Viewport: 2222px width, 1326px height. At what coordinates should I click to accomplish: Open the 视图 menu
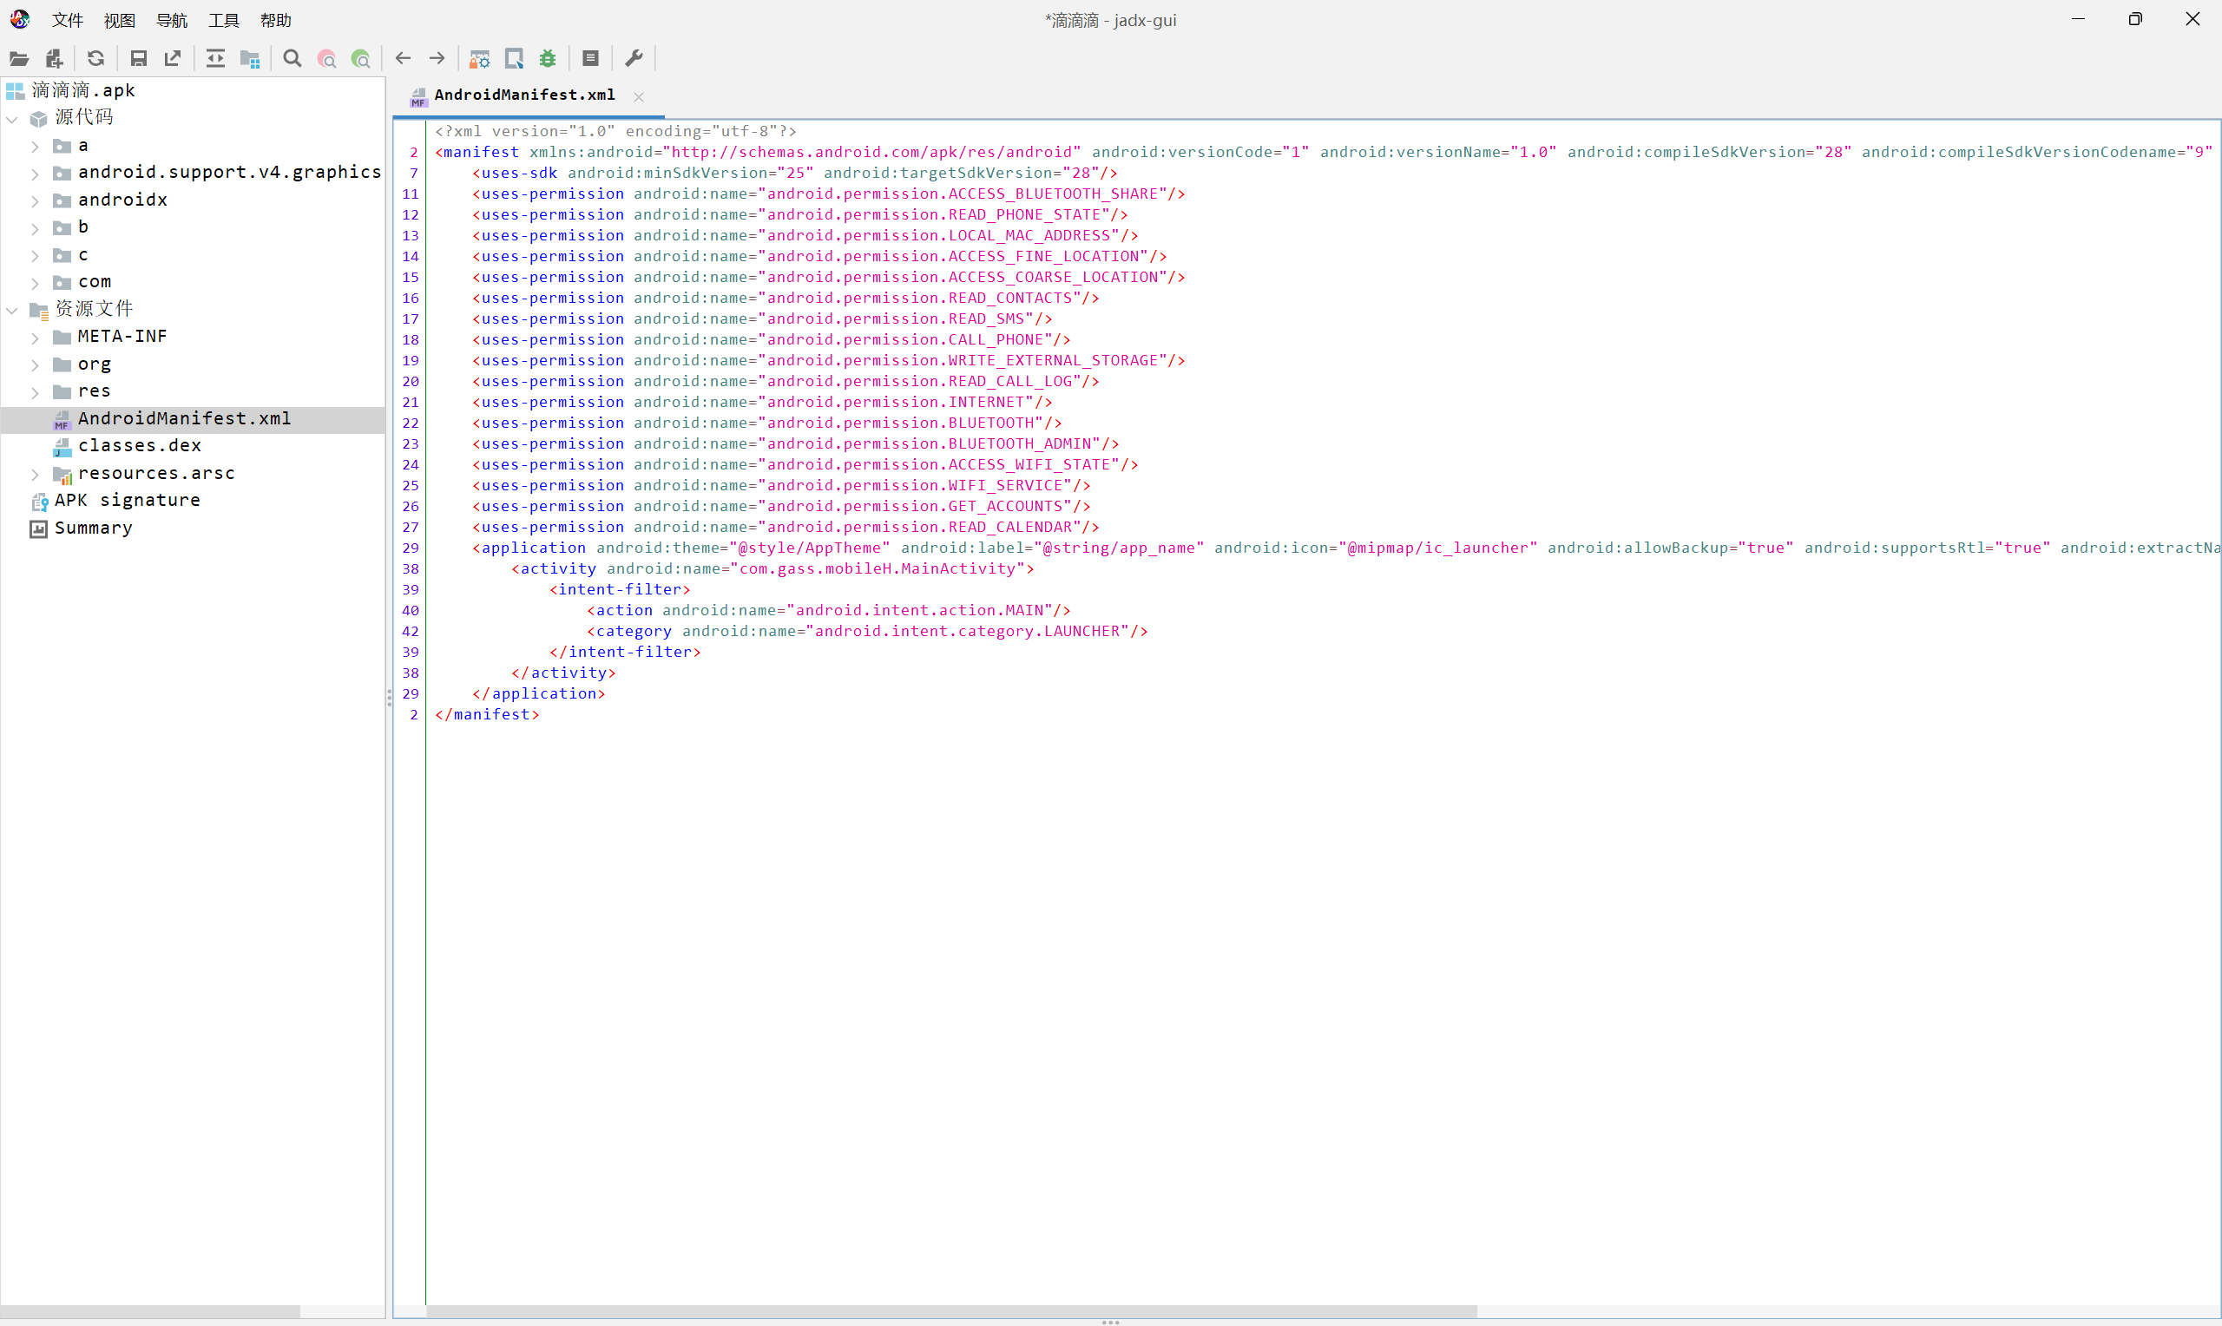tap(119, 20)
